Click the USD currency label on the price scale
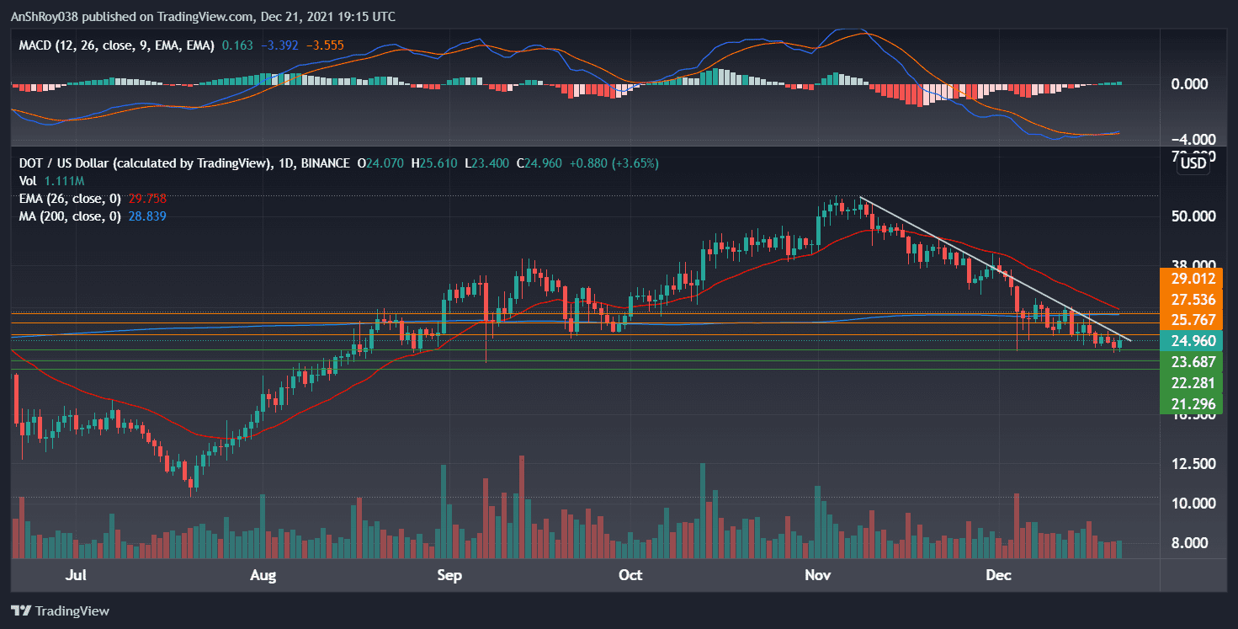The height and width of the screenshot is (629, 1238). click(1191, 163)
